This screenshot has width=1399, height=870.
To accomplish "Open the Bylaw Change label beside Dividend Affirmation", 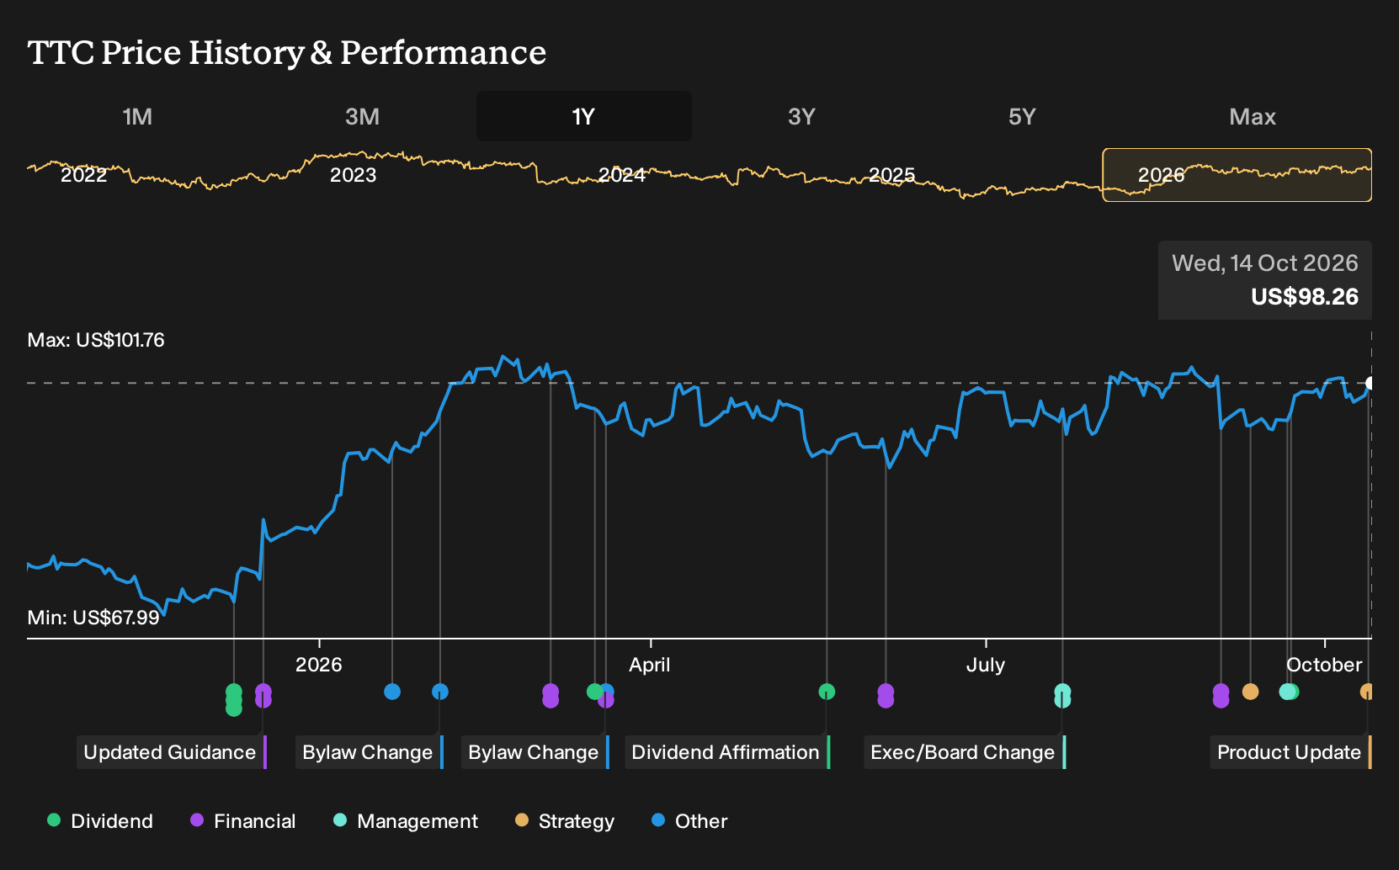I will click(x=535, y=752).
